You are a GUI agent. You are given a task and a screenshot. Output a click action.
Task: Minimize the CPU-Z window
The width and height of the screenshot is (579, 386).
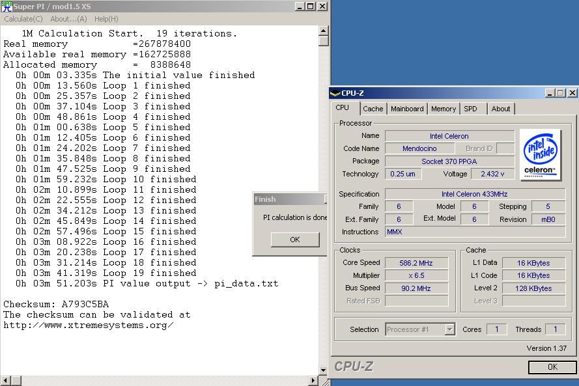coord(550,93)
